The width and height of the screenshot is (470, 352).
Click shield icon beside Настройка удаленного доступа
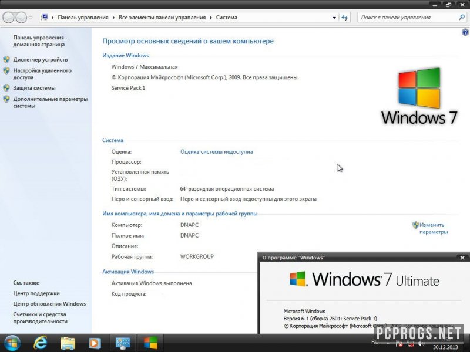pos(6,71)
